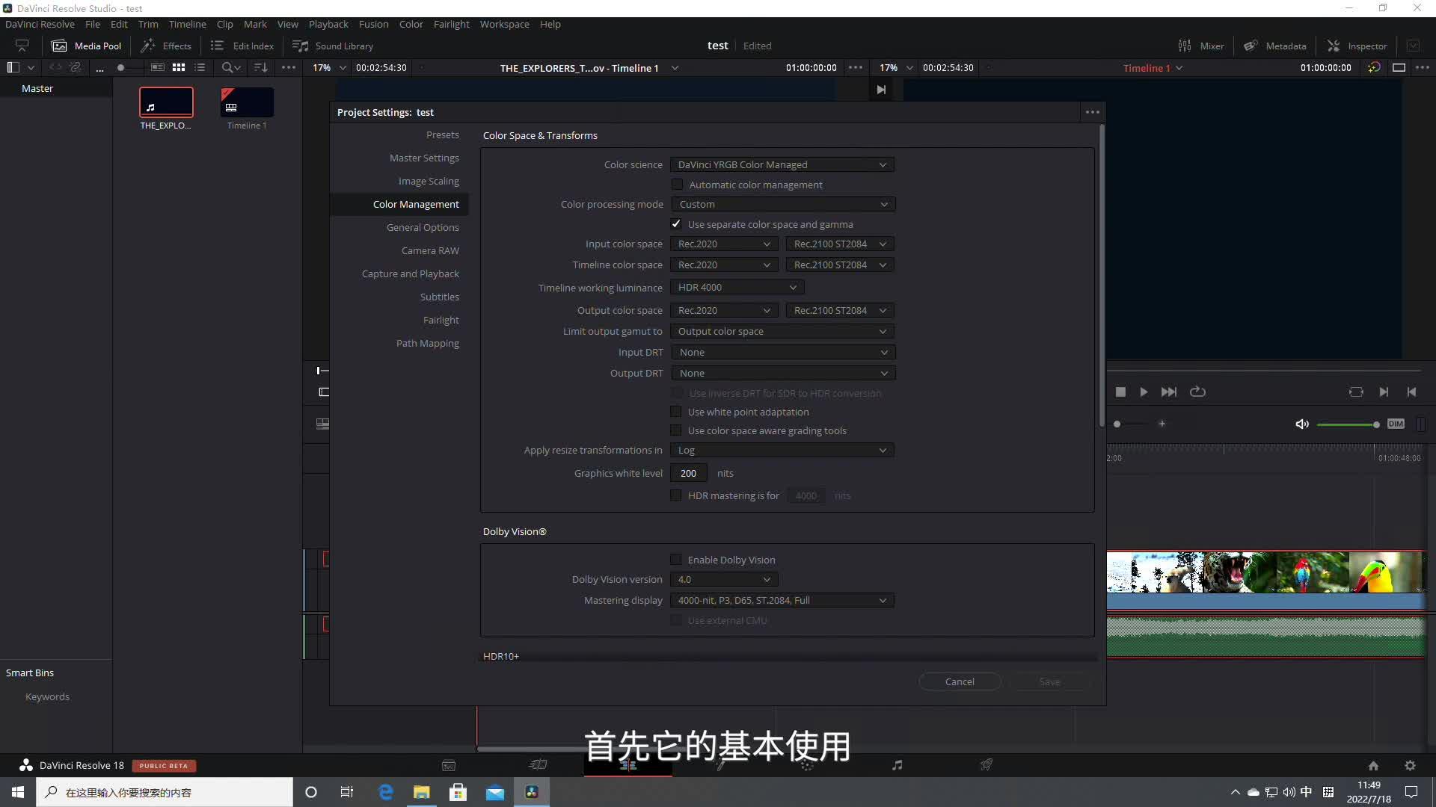Open Timeline color space gamma dropdown
Viewport: 1436px width, 807px height.
coord(840,265)
